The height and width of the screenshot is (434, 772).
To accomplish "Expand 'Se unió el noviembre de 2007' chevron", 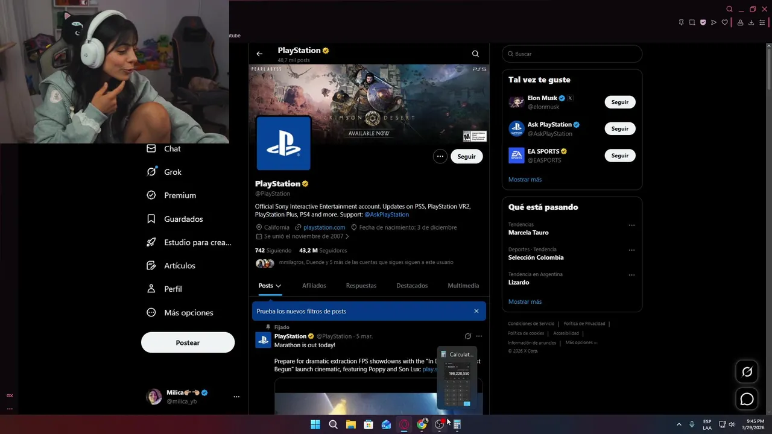I will (347, 236).
